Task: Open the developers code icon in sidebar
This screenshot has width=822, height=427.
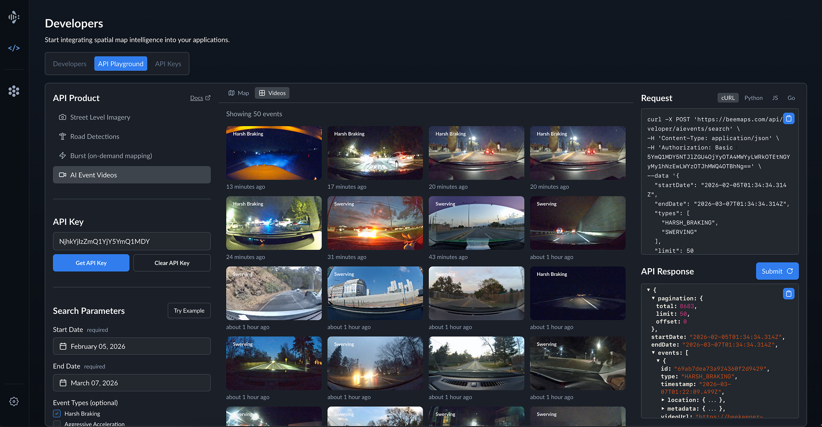Action: pyautogui.click(x=14, y=48)
